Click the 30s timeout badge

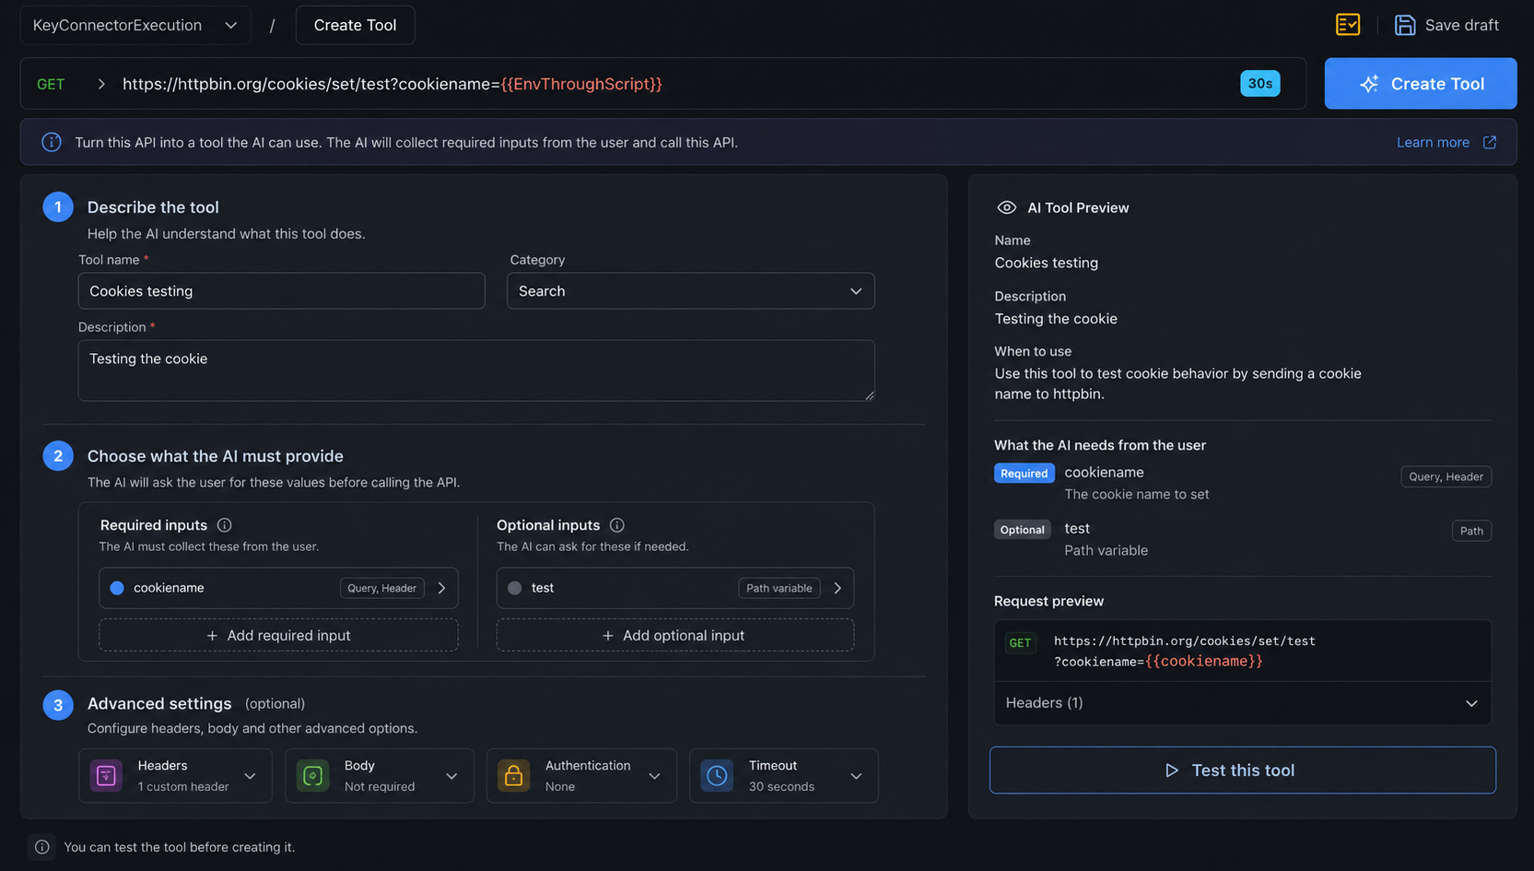tap(1259, 84)
